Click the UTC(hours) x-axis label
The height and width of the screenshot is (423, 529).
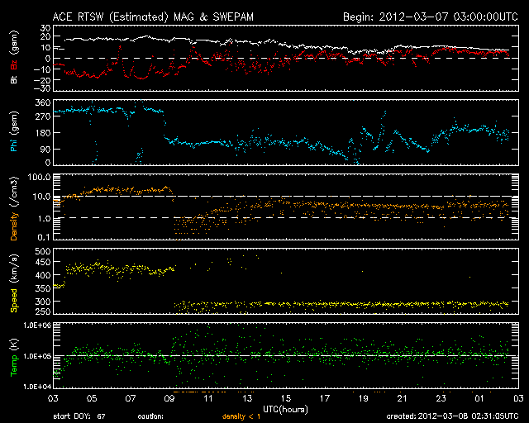point(287,408)
